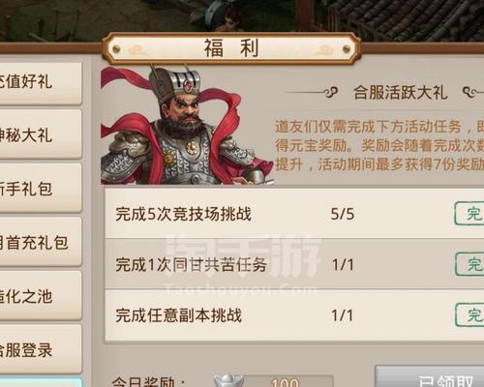Select the 完成5次竞技场挑战 task row
484x387 pixels.
pos(294,214)
